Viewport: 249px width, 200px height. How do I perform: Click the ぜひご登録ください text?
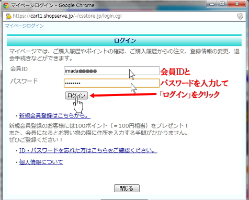tap(36, 140)
